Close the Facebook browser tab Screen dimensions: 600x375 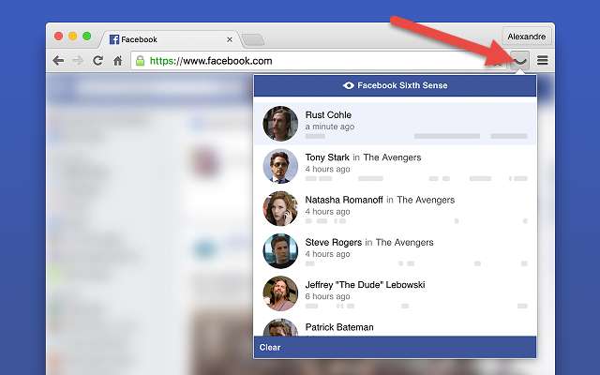[229, 39]
